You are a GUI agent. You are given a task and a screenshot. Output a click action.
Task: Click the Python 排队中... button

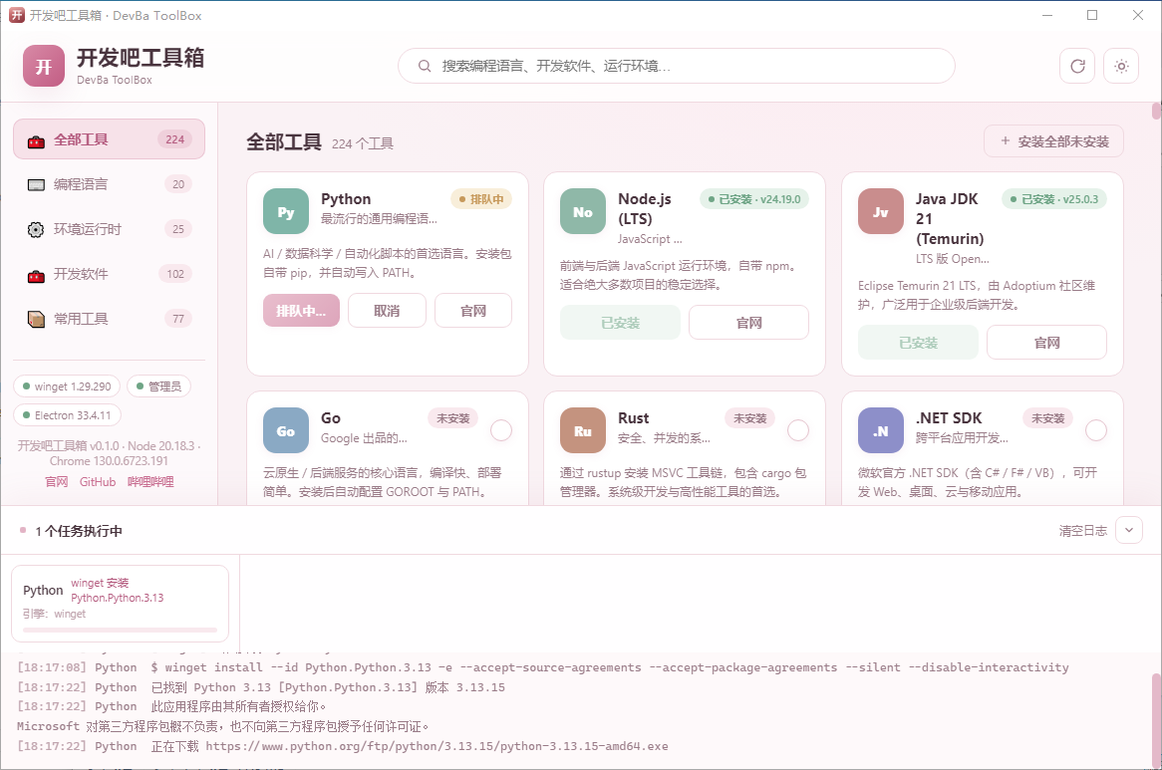click(301, 310)
